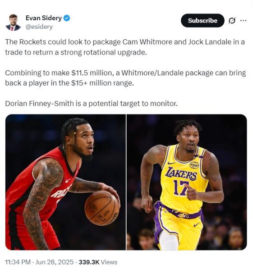
Task: Click the first paragraph mentioning Cam Whitmore
Action: (x=125, y=47)
